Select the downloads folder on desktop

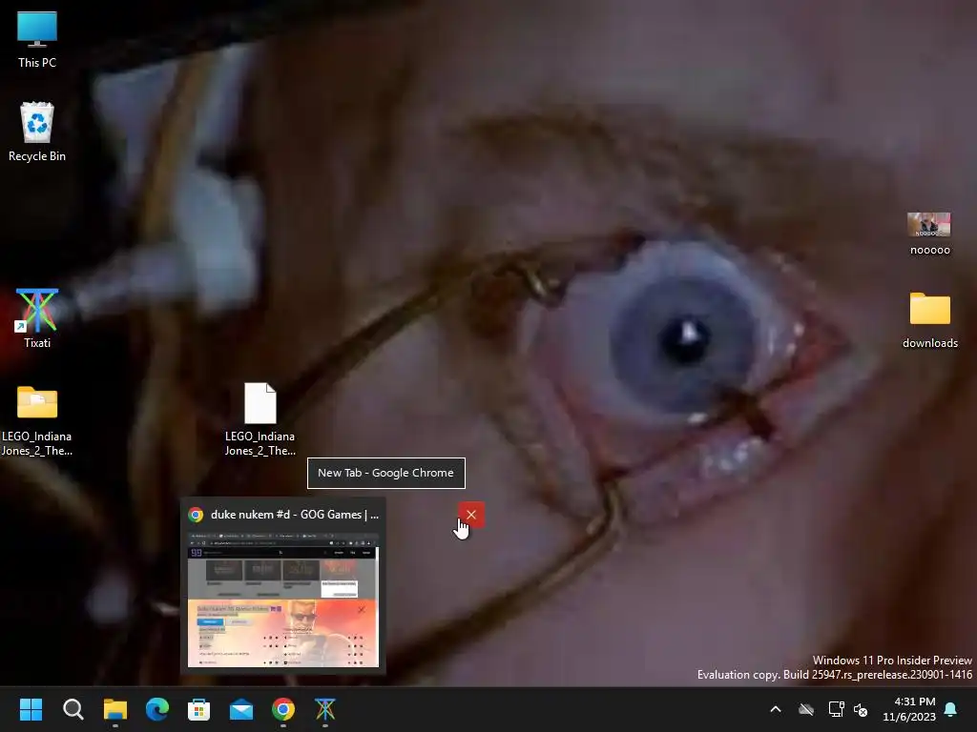point(929,320)
